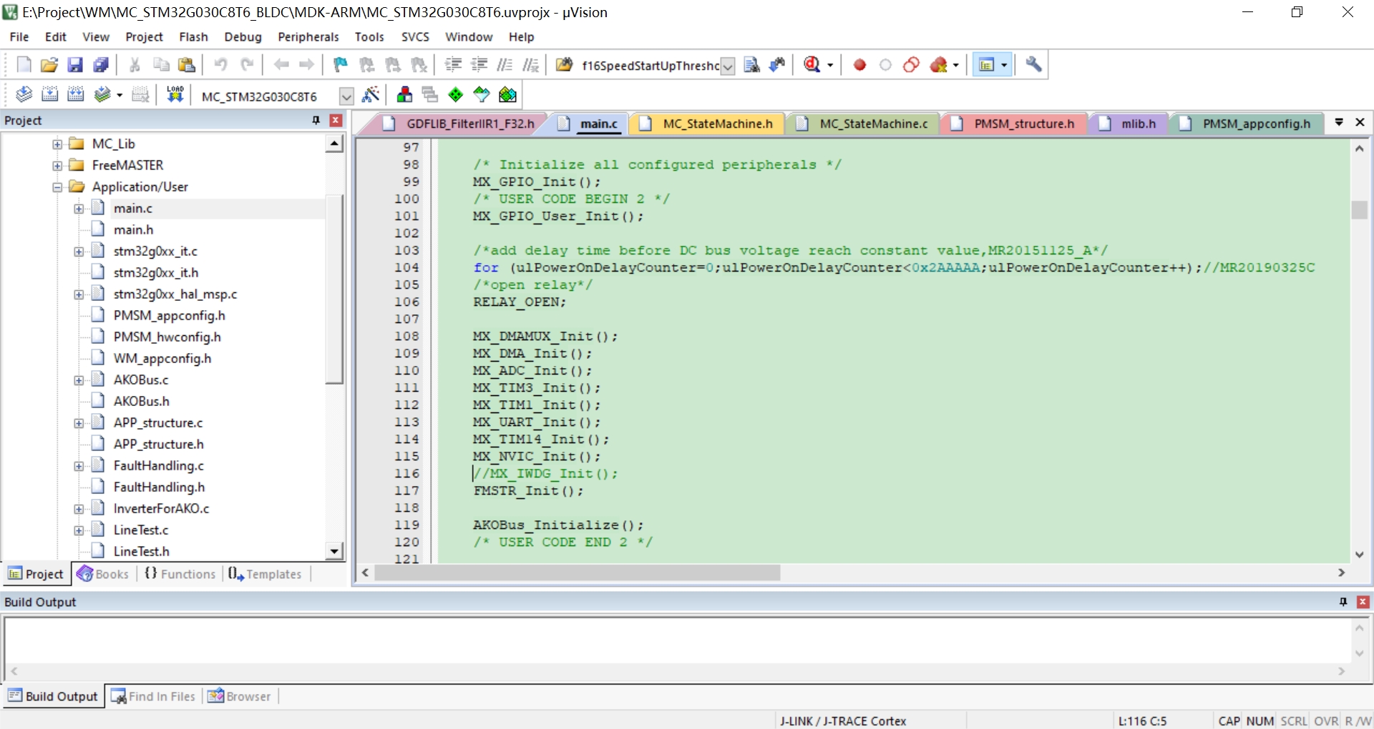Image resolution: width=1374 pixels, height=729 pixels.
Task: Switch to the Books panel tab
Action: click(104, 574)
